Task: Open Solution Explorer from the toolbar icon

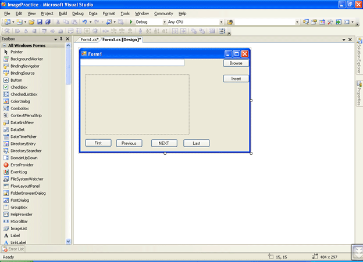Action: coord(305,22)
